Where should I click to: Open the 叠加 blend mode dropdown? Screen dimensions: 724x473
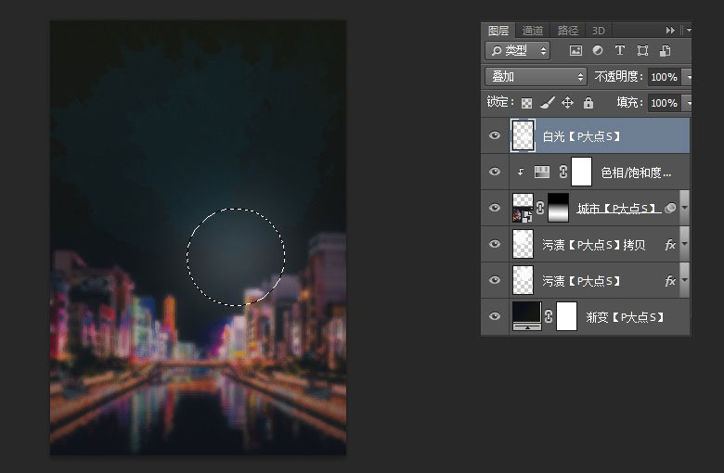pos(537,77)
